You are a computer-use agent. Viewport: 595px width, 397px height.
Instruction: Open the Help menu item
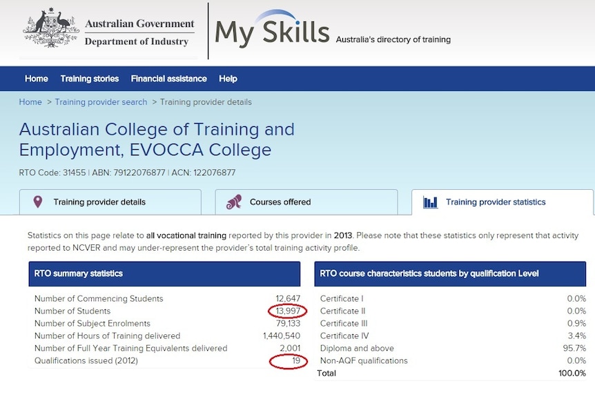pos(228,79)
